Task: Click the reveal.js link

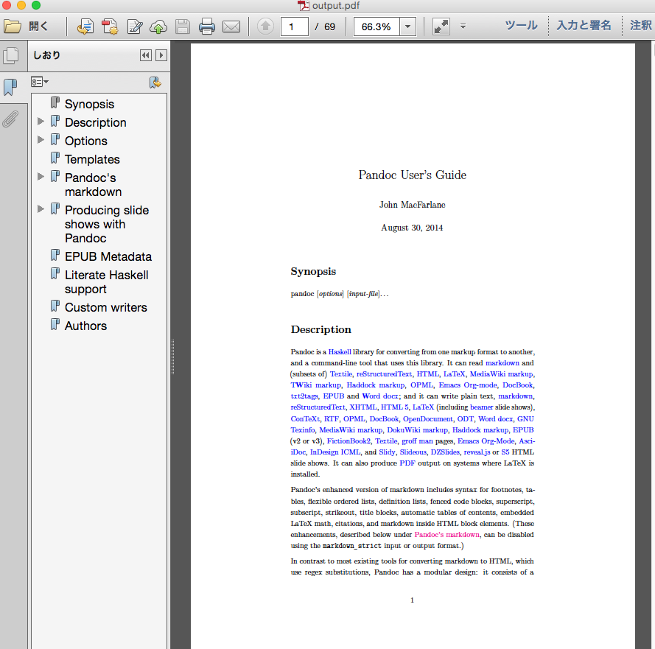Action: [477, 452]
